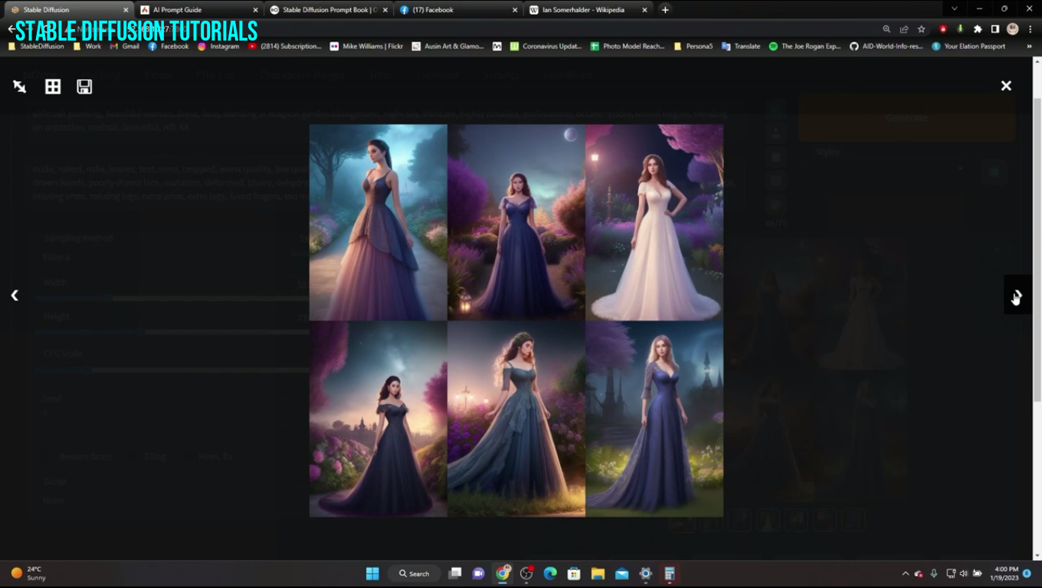
Task: Open the Chrome three-dot menu
Action: [1030, 29]
